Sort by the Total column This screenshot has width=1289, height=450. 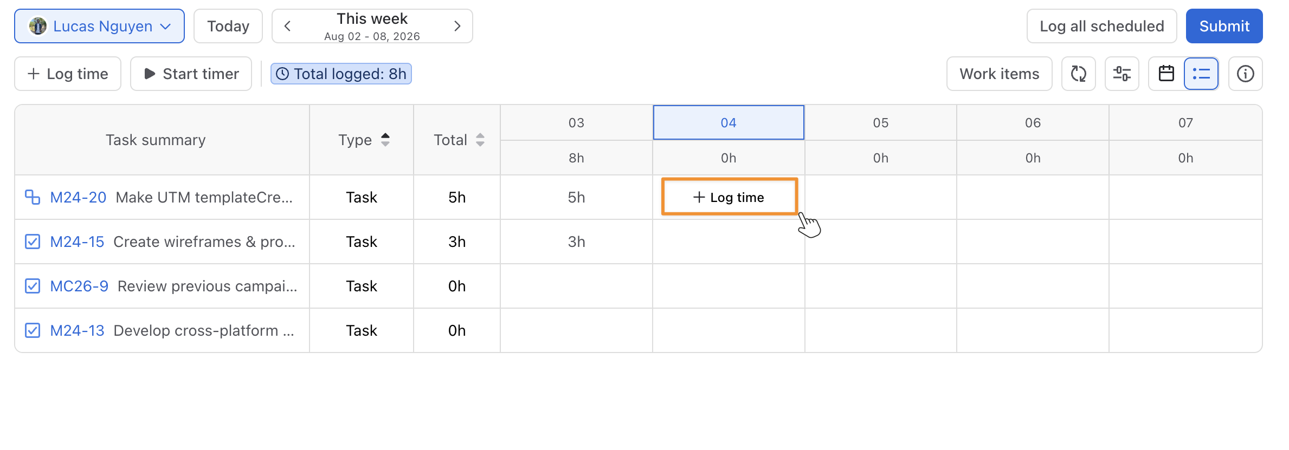457,140
